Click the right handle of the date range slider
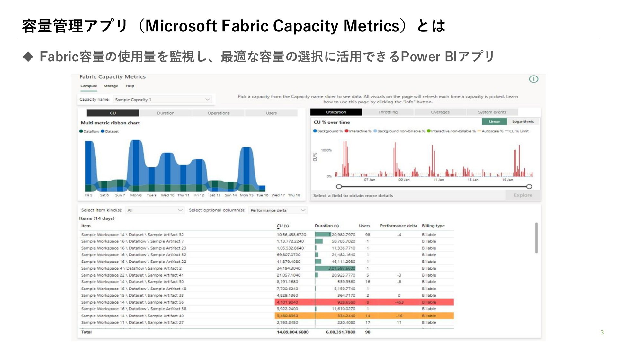617x347 pixels. pyautogui.click(x=529, y=187)
